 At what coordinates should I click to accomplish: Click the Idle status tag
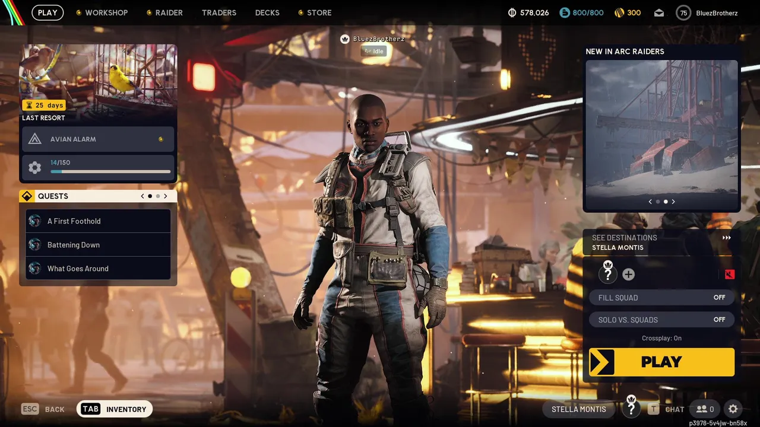(x=373, y=51)
